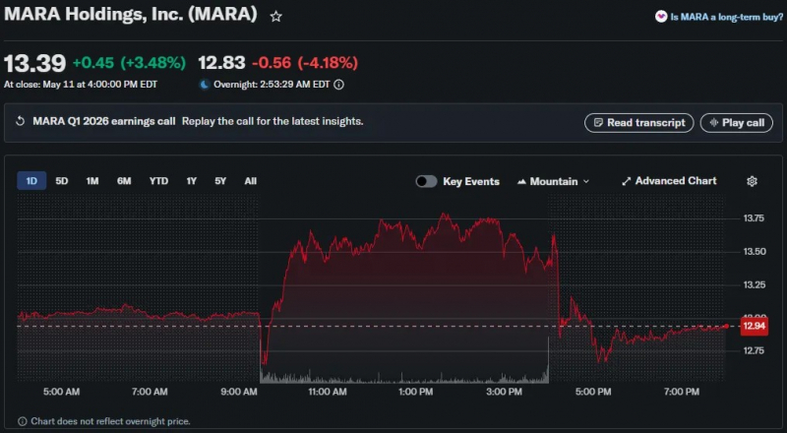The height and width of the screenshot is (433, 787).
Task: Click the +0.45 (+3.48%) change text
Action: click(129, 63)
